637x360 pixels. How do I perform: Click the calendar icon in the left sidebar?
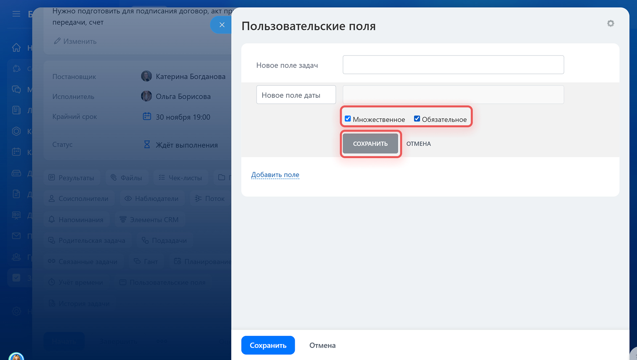click(16, 152)
